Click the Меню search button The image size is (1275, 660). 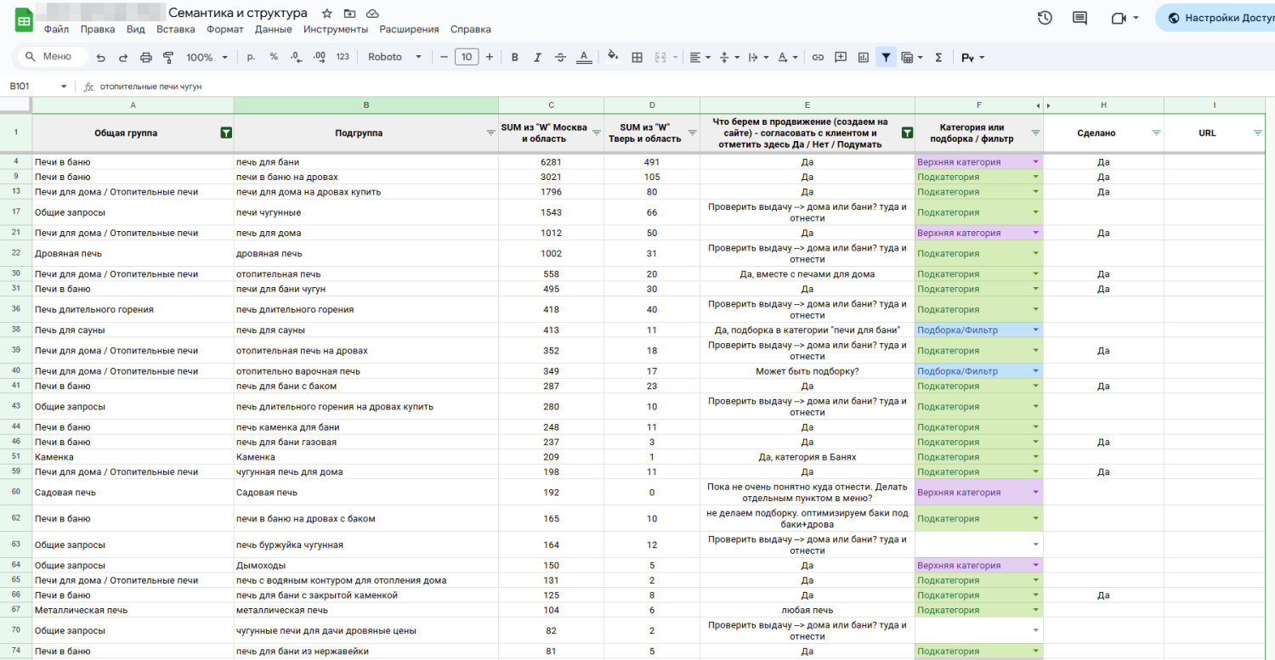[51, 57]
